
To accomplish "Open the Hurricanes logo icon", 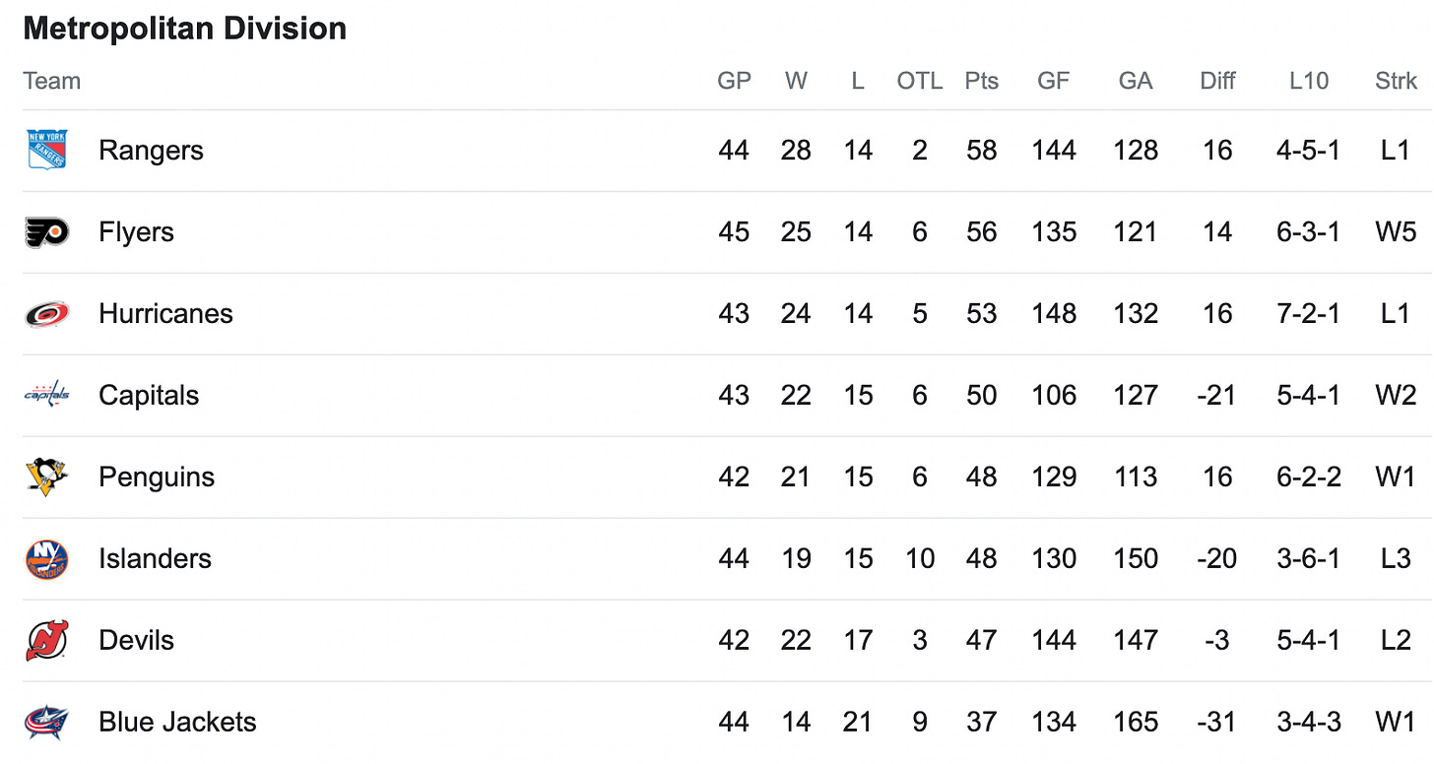I will pyautogui.click(x=47, y=314).
